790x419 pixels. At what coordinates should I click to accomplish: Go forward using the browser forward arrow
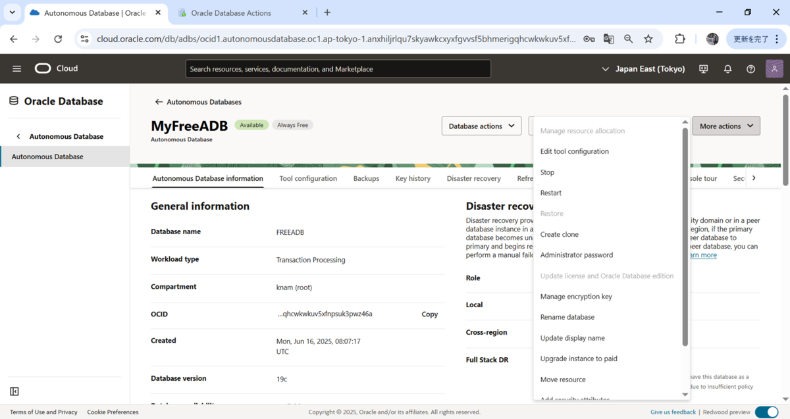(x=36, y=39)
